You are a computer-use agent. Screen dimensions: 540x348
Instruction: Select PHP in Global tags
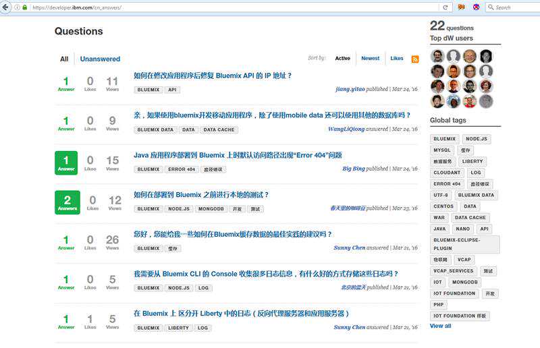(438, 305)
